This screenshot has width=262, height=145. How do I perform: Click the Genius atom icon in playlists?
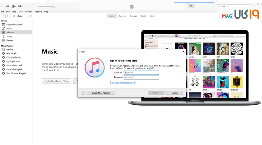[4, 50]
